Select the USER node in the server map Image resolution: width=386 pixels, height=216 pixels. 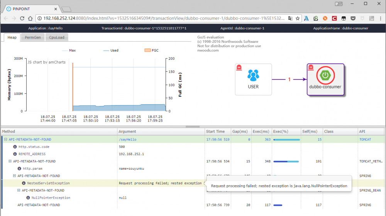pos(253,79)
